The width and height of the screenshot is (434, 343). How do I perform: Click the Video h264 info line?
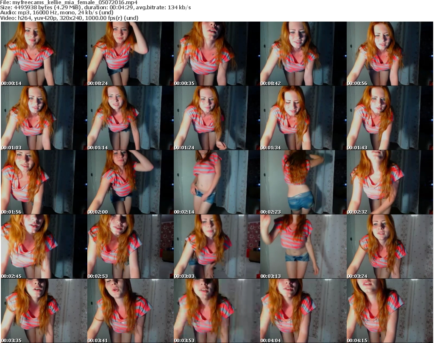pos(69,18)
